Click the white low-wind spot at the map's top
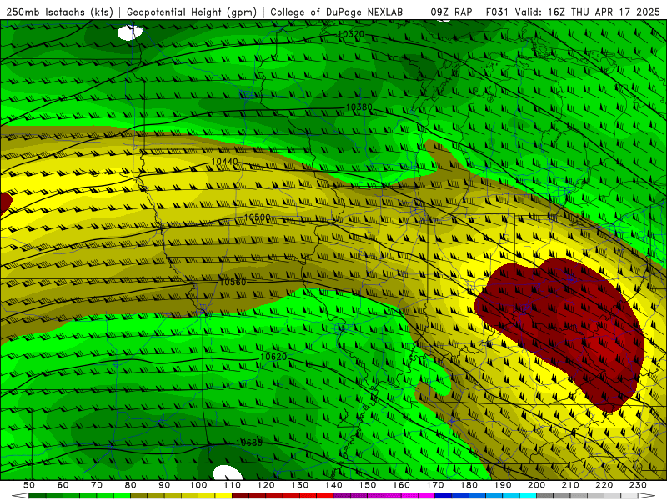The image size is (667, 500). coord(130,32)
